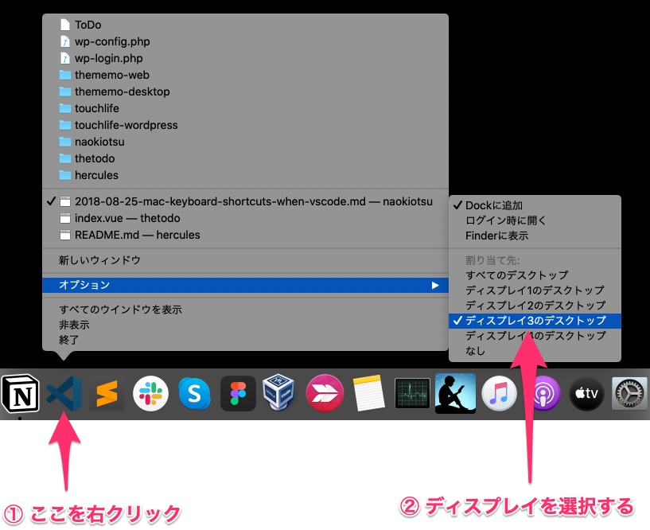Open Visual Studio Code from the Dock

pyautogui.click(x=65, y=393)
